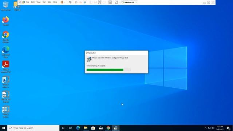
Task: Close the Windows 10 VM tab
Action: coord(136,2)
